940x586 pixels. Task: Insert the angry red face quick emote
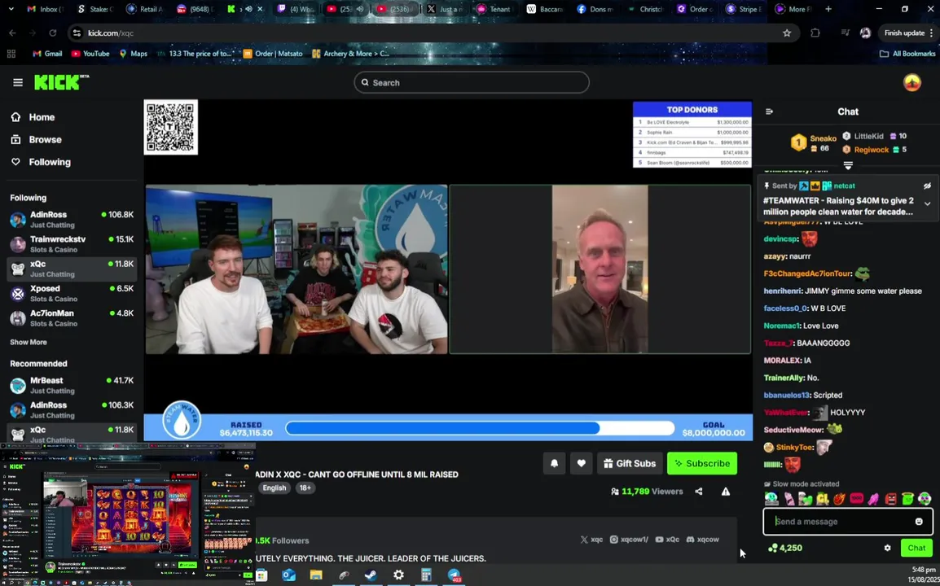click(x=890, y=499)
